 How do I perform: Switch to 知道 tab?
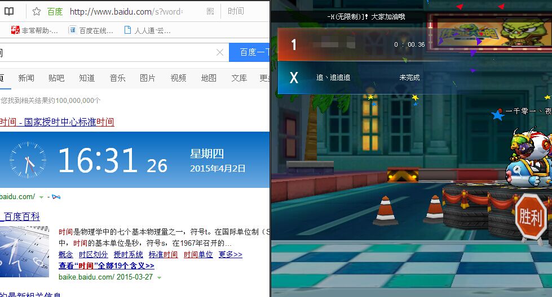87,78
